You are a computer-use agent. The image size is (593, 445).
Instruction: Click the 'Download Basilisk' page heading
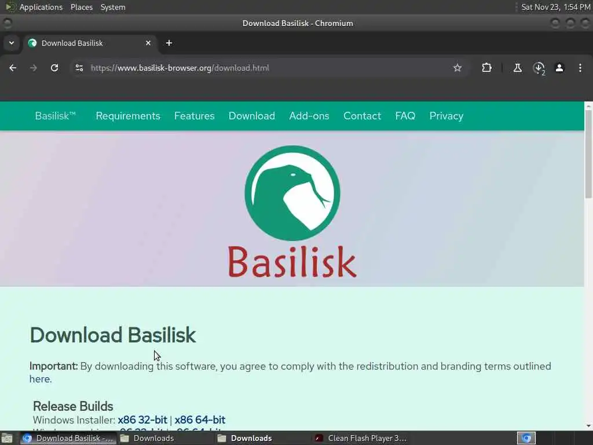coord(113,335)
